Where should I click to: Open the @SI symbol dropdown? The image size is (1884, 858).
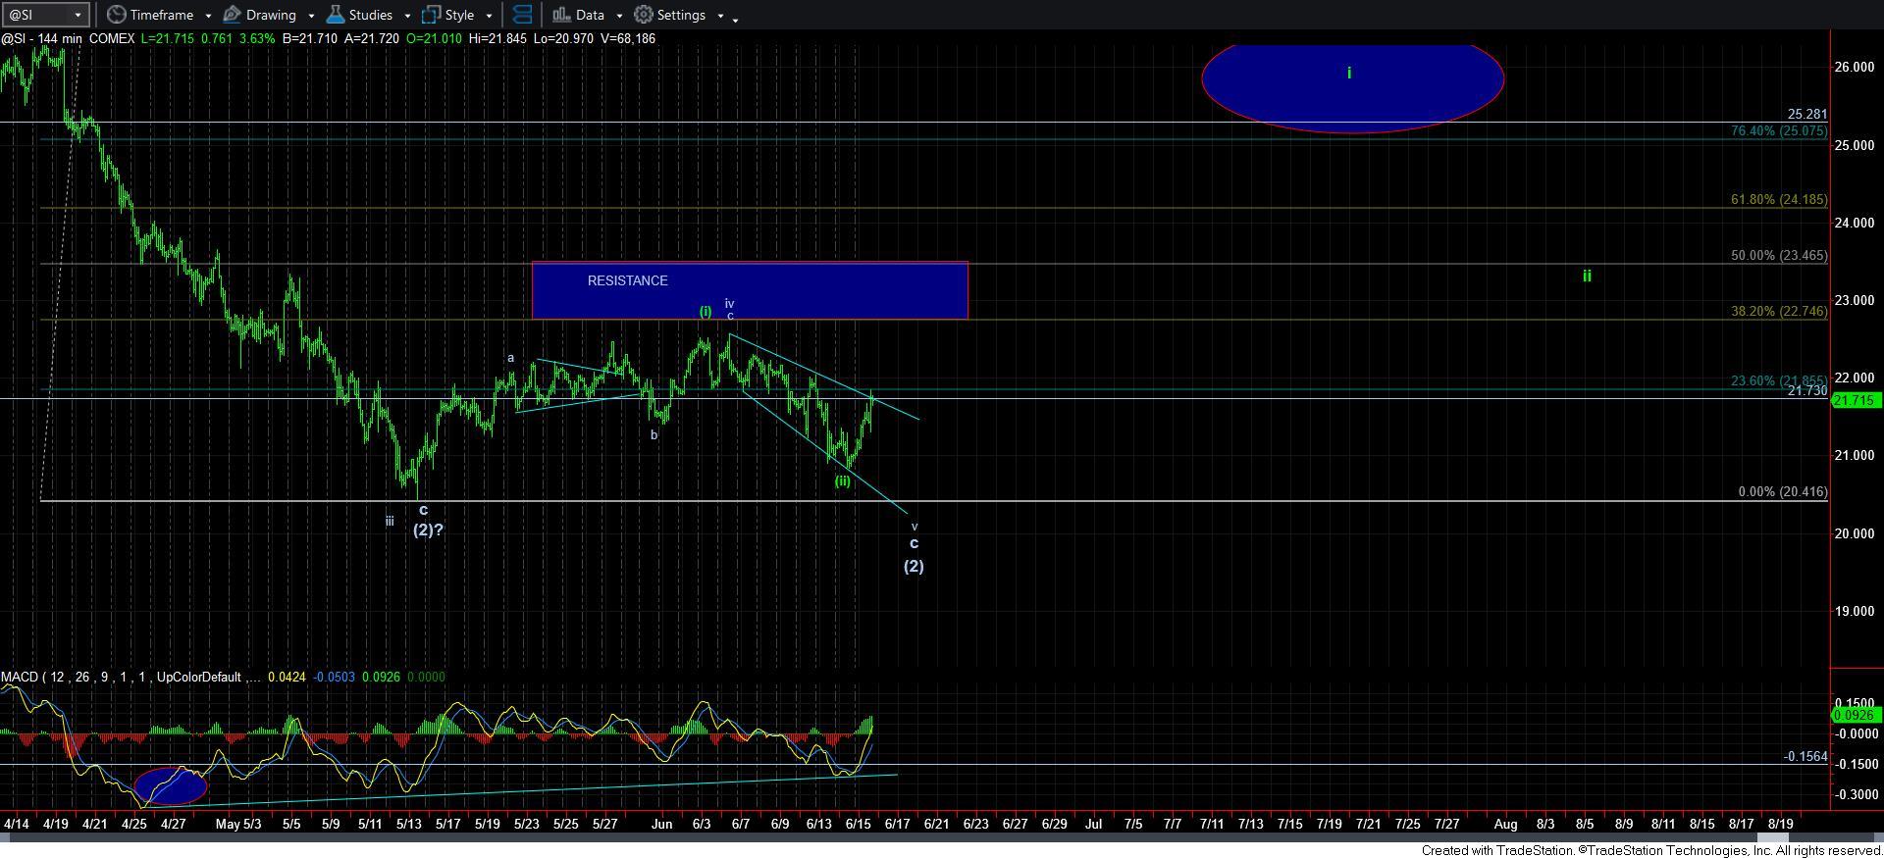tap(46, 15)
